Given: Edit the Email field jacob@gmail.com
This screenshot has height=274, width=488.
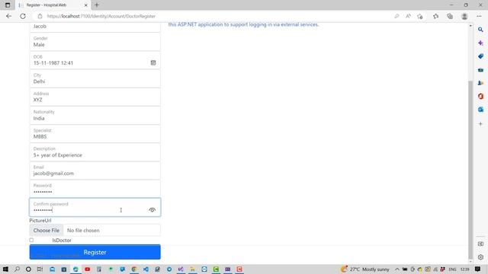Looking at the screenshot, I should pos(95,170).
